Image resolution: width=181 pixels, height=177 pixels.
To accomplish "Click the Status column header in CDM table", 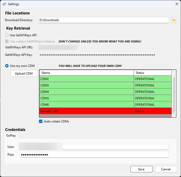I will click(153, 73).
